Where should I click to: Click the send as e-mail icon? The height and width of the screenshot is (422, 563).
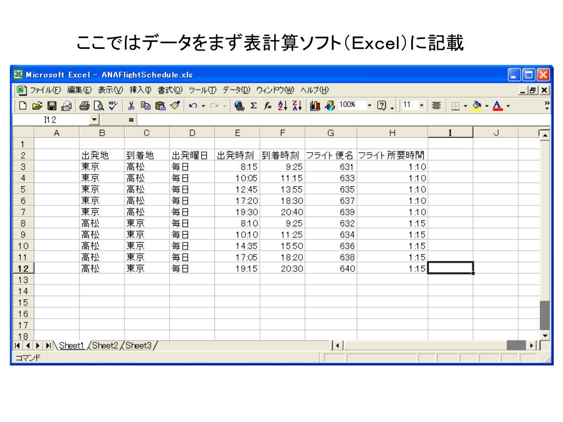click(67, 105)
